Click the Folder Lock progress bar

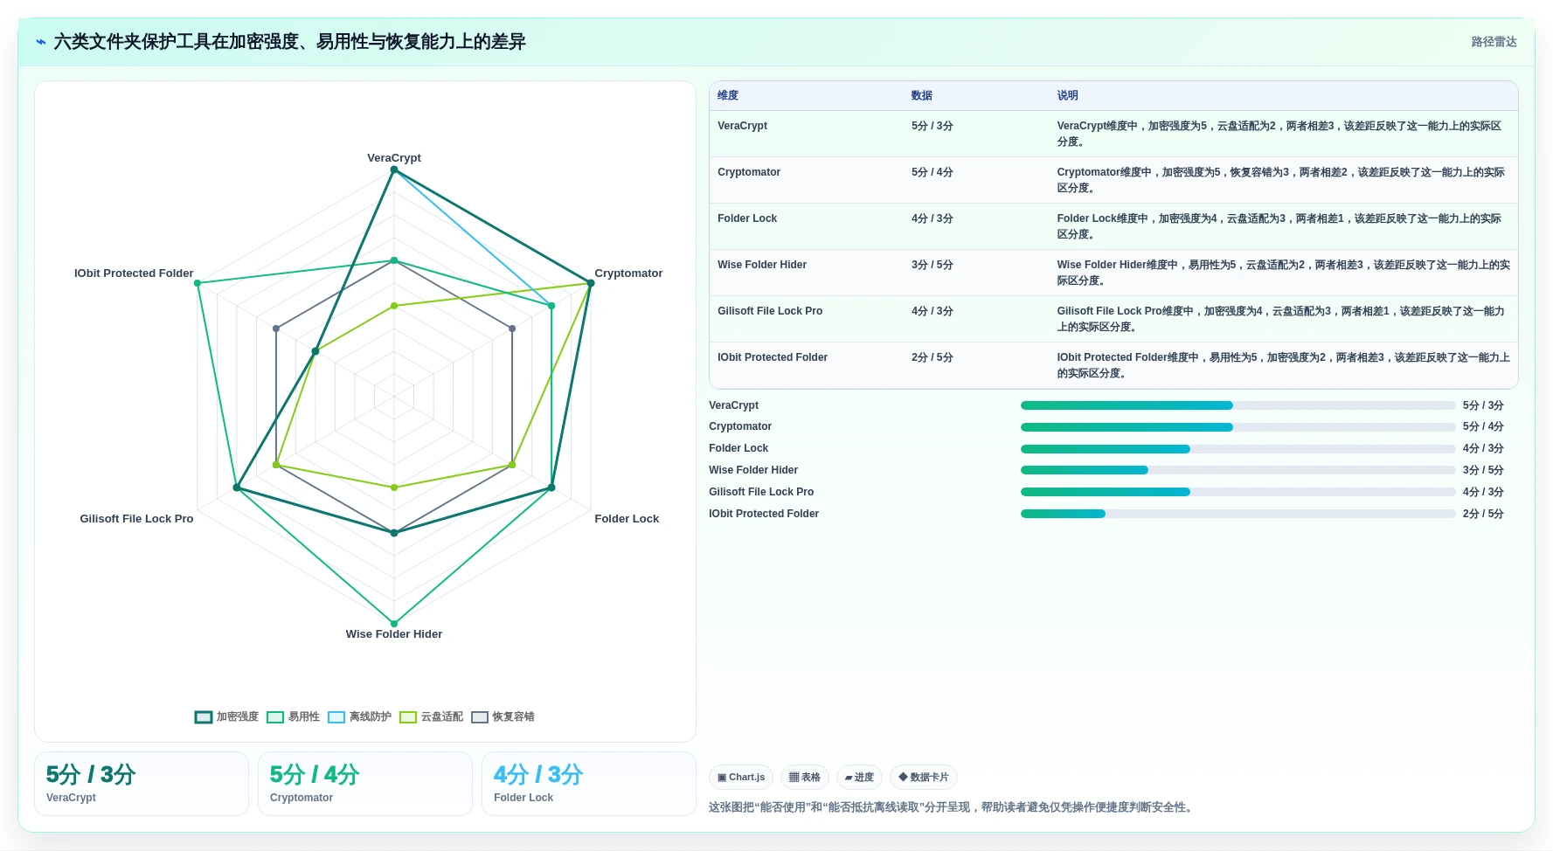[1238, 449]
